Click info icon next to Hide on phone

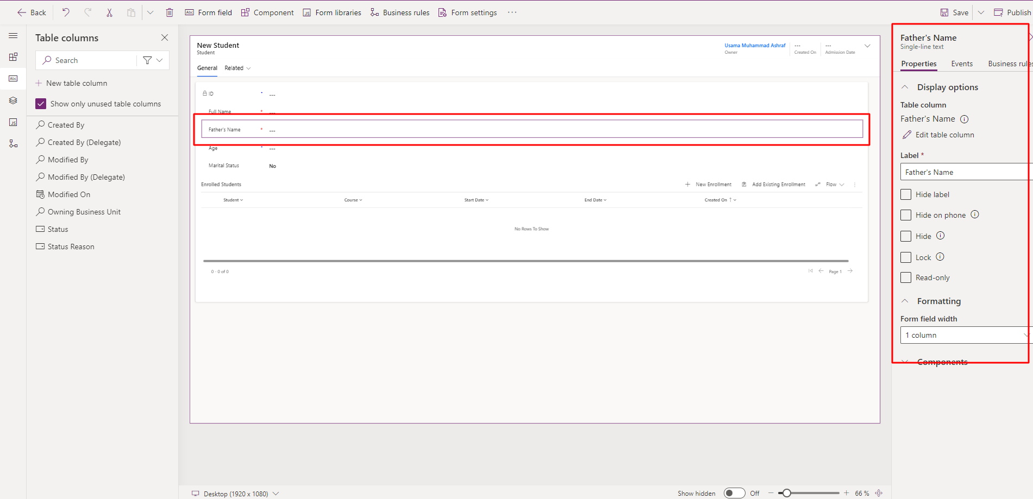tap(975, 214)
